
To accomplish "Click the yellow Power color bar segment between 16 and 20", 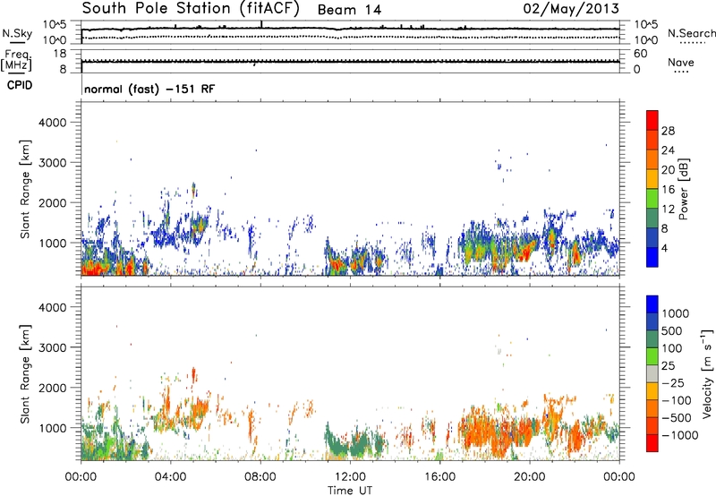I will 652,179.
